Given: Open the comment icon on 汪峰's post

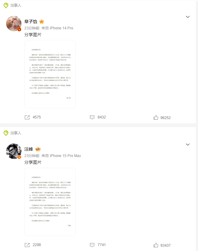Looking at the screenshot, I should point(92,245).
